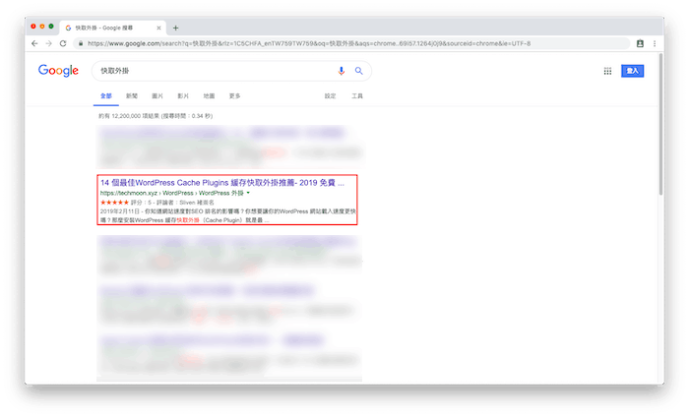Open the 設定 settings menu
This screenshot has width=689, height=417.
pyautogui.click(x=330, y=96)
